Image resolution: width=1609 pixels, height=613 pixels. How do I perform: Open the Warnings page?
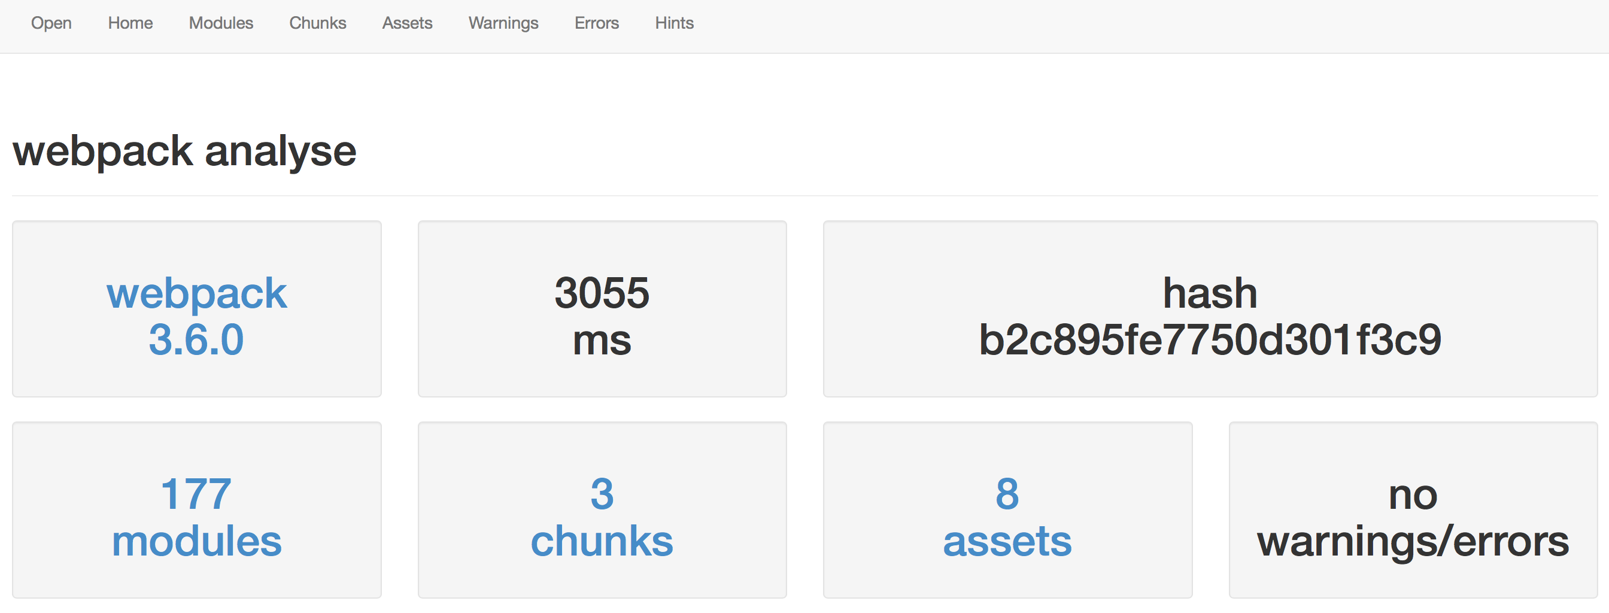pyautogui.click(x=503, y=23)
